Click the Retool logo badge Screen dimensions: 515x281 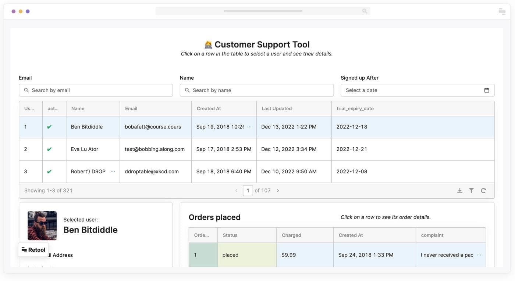click(x=33, y=250)
